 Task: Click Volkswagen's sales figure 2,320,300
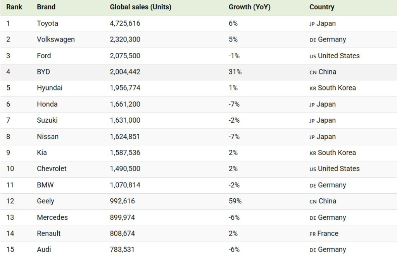pos(125,40)
